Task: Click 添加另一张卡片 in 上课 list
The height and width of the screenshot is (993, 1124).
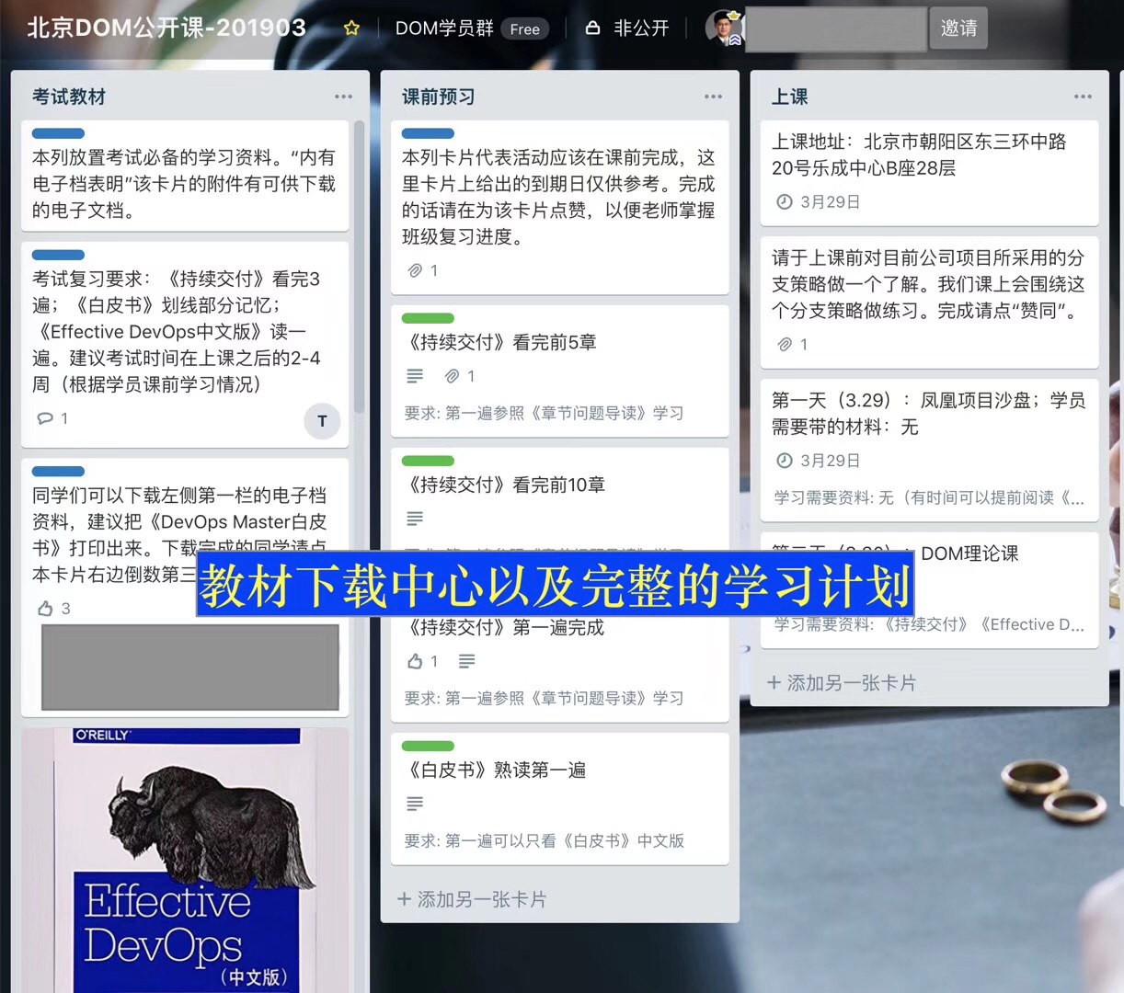Action: pyautogui.click(x=843, y=683)
